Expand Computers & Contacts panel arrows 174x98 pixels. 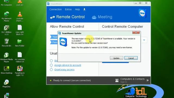pyautogui.click(x=147, y=80)
